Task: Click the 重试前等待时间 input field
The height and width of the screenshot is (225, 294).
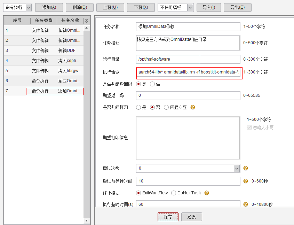Action: click(x=188, y=181)
